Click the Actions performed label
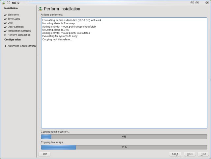Viewport: 211px width, 159px height. (52, 15)
